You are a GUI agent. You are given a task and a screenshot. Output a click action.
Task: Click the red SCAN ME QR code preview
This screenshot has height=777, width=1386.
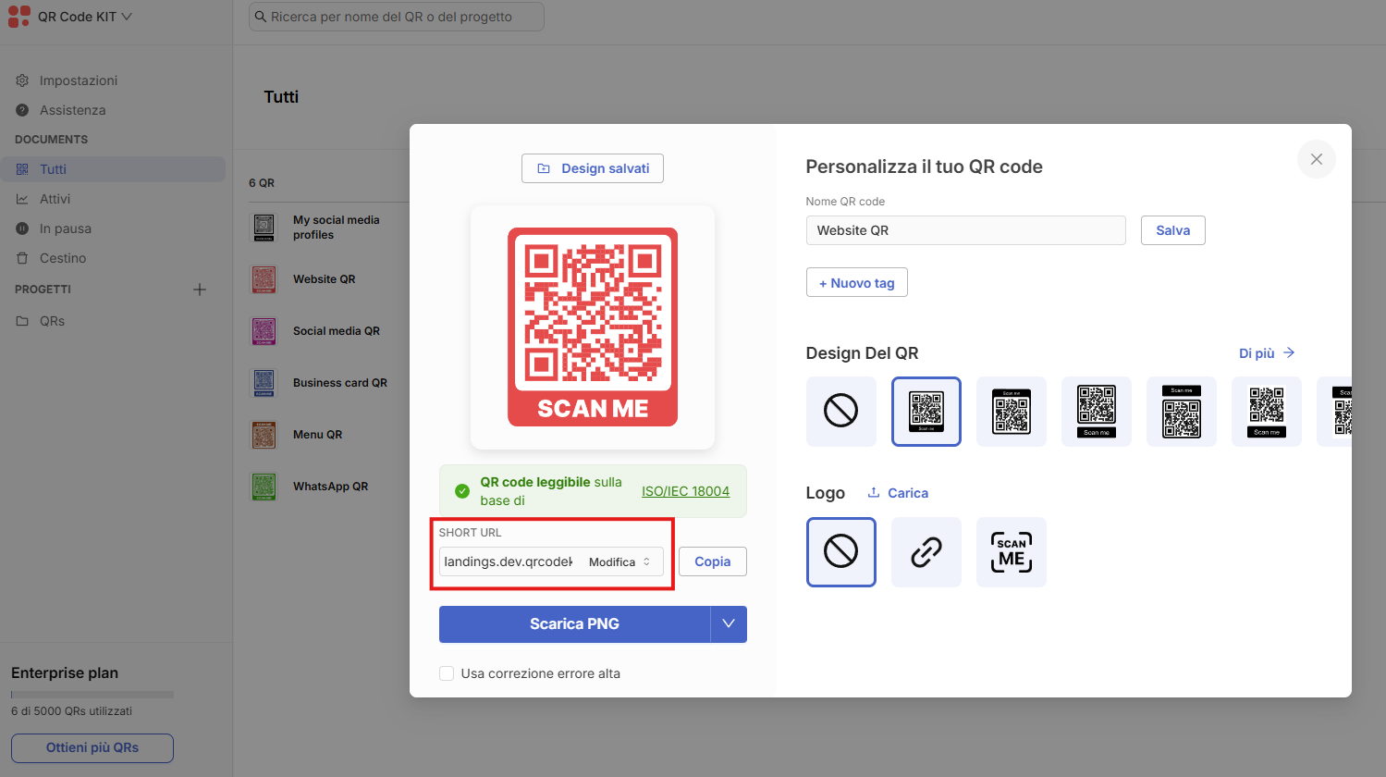593,327
